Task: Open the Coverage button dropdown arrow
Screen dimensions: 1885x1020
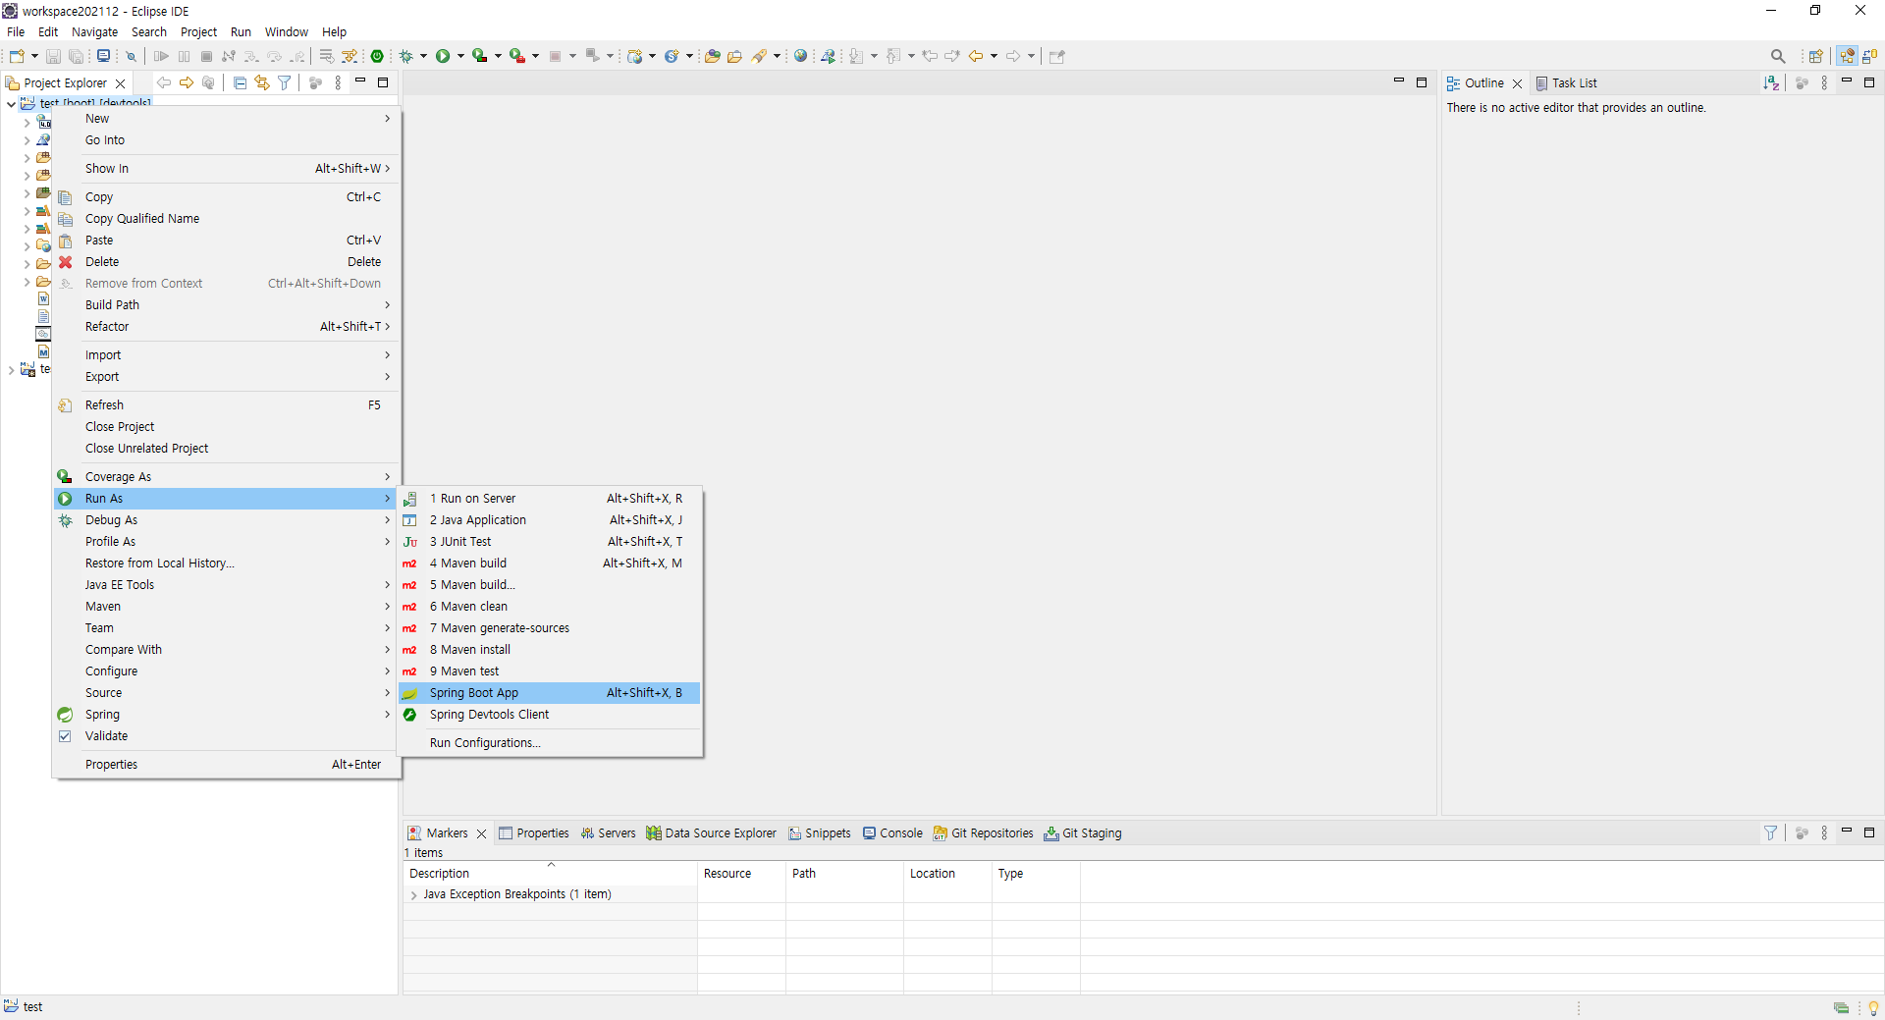Action: pyautogui.click(x=498, y=56)
